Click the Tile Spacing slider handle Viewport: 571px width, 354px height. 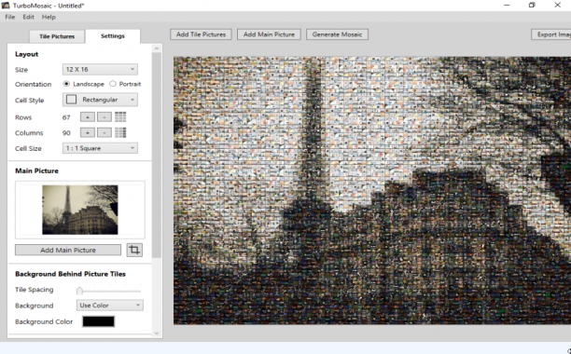tap(79, 291)
